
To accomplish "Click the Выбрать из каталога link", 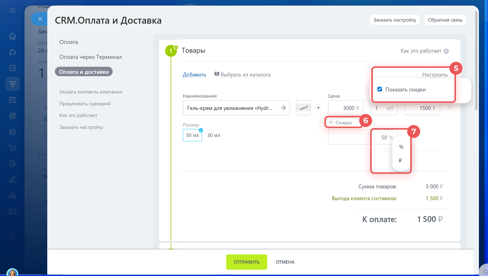I will point(245,75).
